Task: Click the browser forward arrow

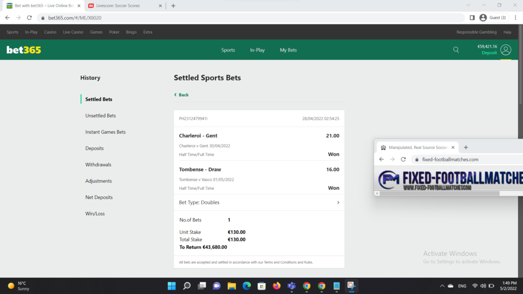Action: click(x=18, y=18)
